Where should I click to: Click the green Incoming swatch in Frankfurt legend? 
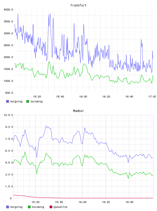pos(28,101)
